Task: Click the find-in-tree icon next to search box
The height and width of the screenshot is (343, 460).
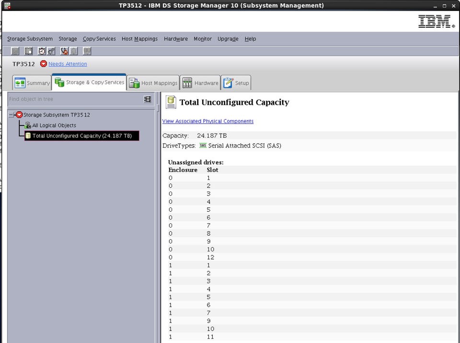Action: 147,99
